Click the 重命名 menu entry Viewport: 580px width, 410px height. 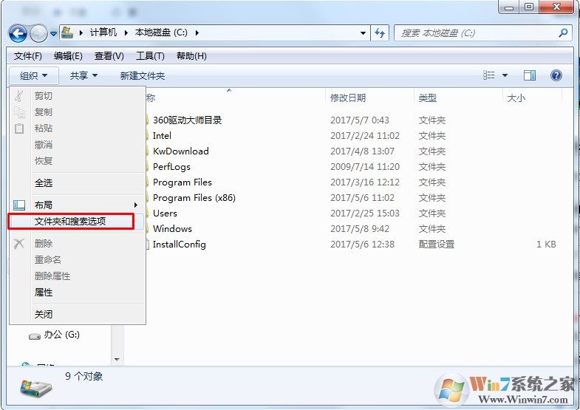click(78, 260)
